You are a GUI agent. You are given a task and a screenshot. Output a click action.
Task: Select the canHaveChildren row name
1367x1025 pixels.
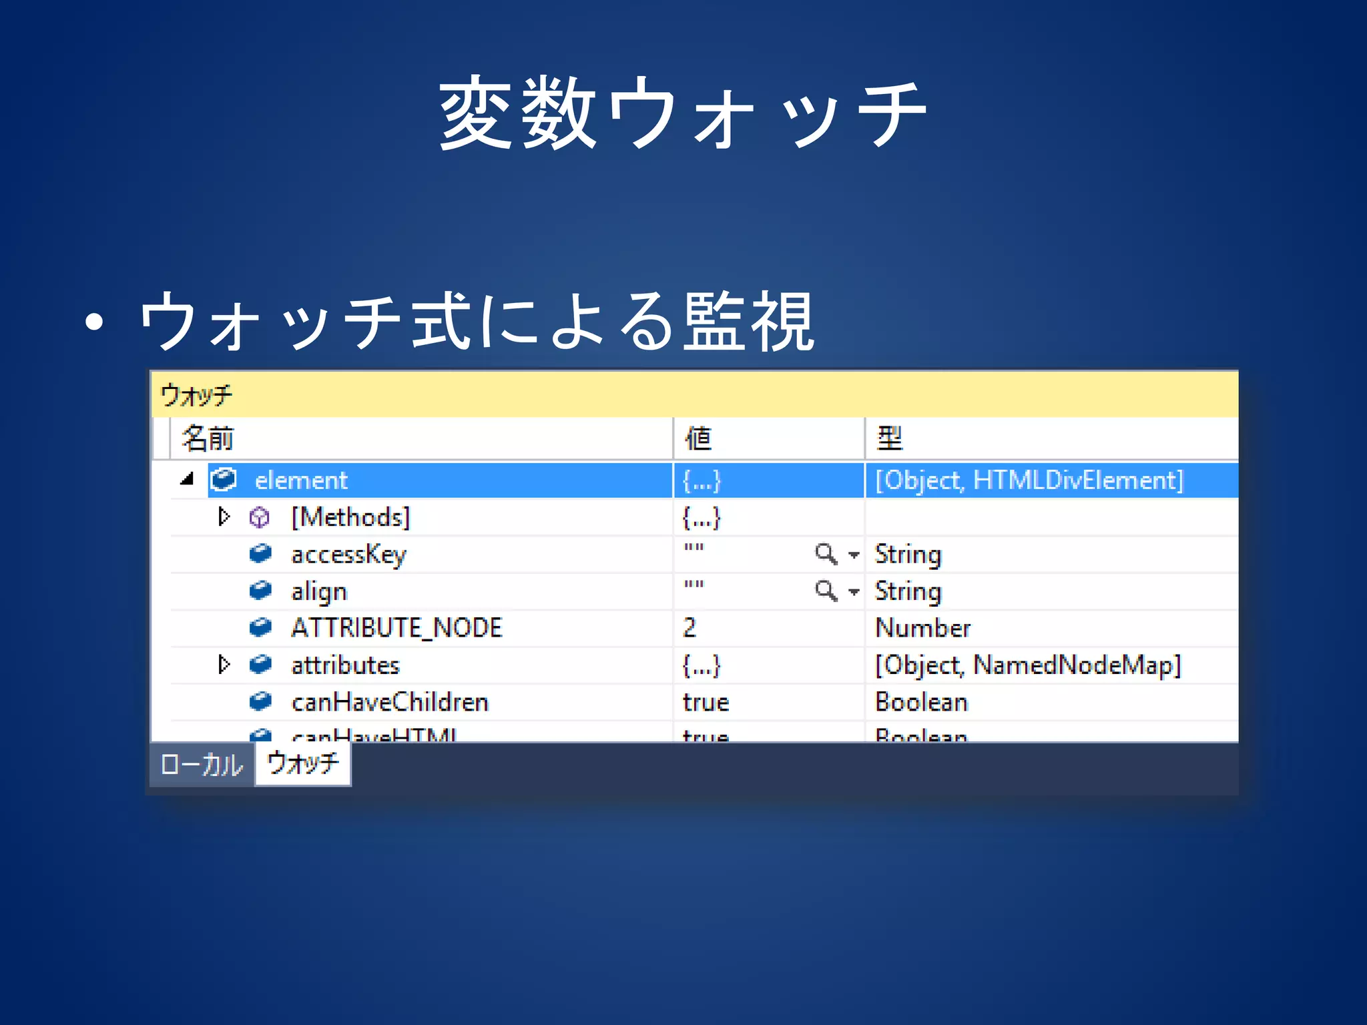point(390,702)
